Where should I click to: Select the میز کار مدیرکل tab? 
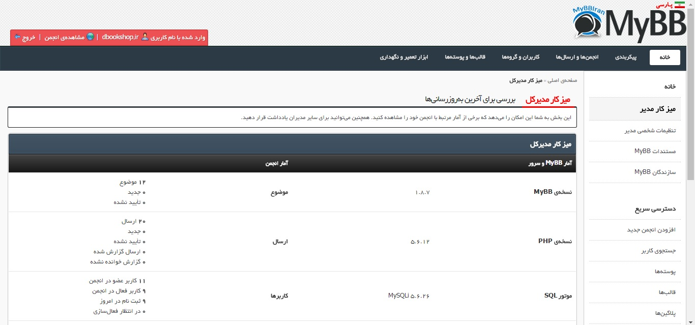pyautogui.click(x=547, y=99)
